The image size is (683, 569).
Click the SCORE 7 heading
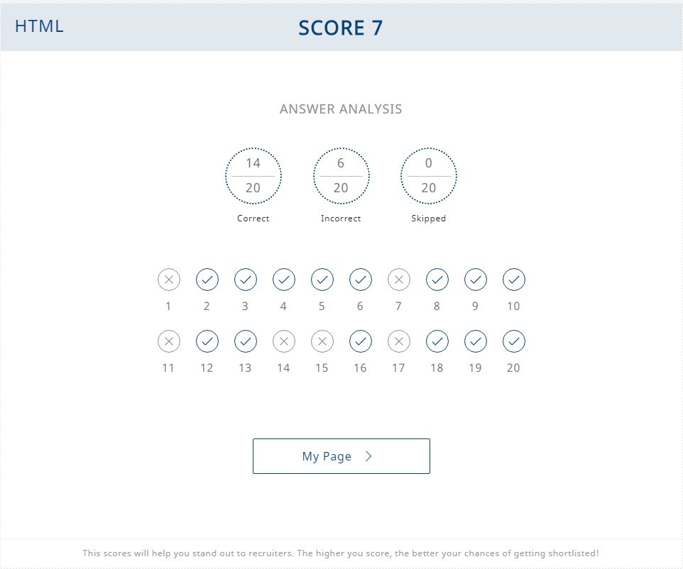coord(341,28)
